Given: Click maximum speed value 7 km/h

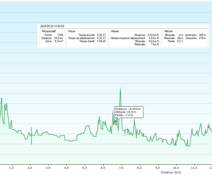Looking at the screenshot, I should [155, 44].
